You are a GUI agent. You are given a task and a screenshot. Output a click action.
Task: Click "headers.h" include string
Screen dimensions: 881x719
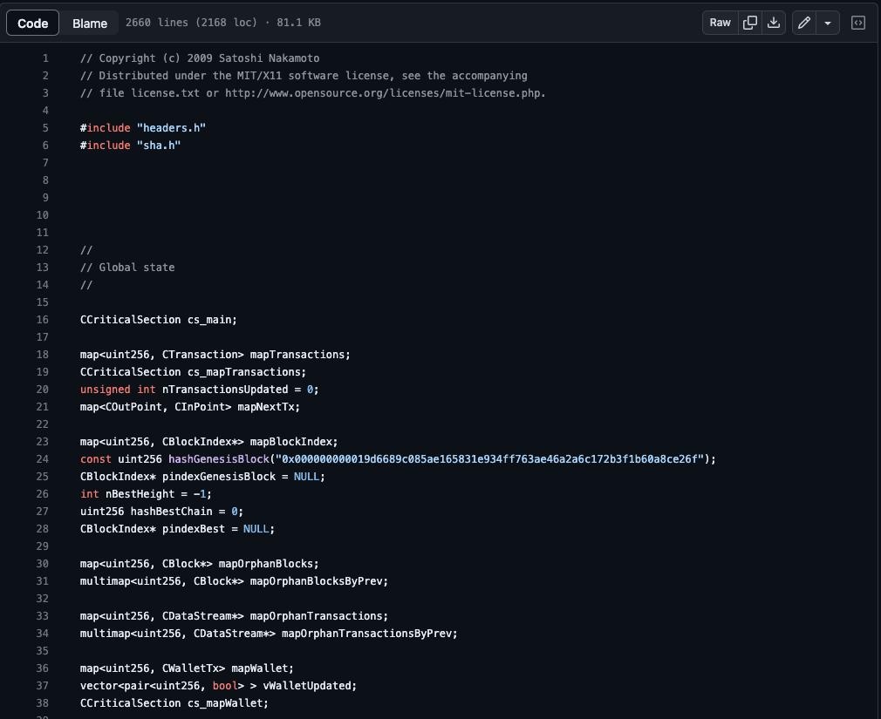171,128
